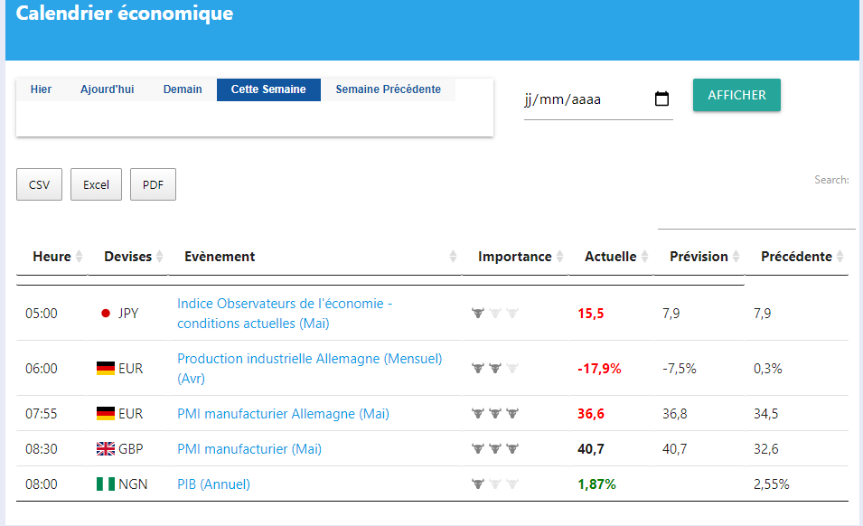Screen dimensions: 863x526
Task: Click importance bull icons for Production industrielle row
Action: coord(495,368)
